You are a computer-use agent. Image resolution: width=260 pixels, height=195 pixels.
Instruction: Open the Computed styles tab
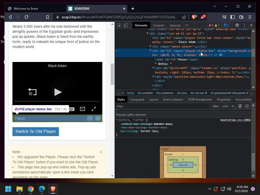[x=137, y=100]
